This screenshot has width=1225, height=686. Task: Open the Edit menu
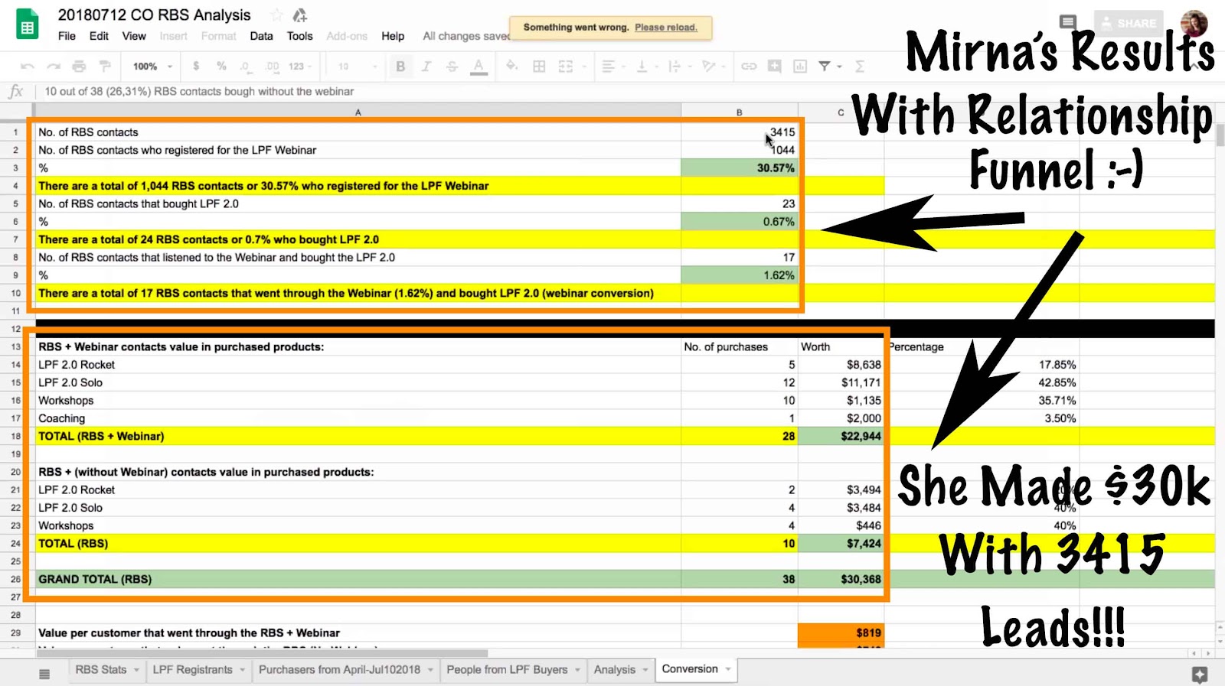tap(99, 36)
